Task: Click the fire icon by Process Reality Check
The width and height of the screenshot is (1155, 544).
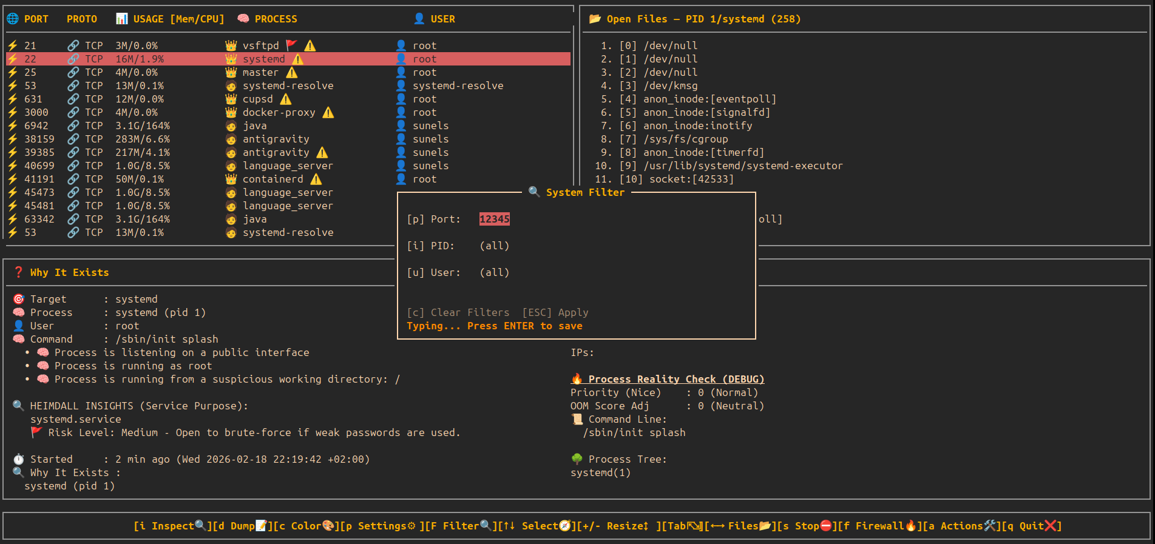Action: [x=577, y=379]
